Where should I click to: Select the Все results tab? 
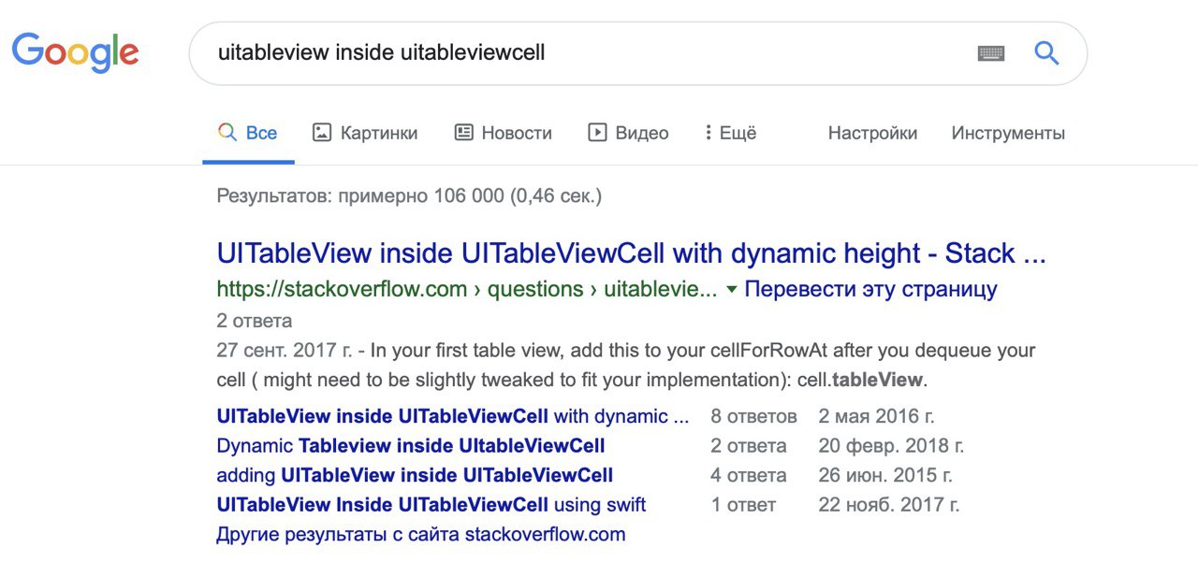[x=248, y=133]
